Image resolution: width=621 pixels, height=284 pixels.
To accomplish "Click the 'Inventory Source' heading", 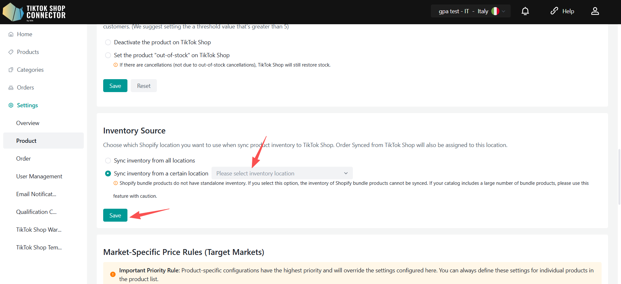I will click(134, 131).
